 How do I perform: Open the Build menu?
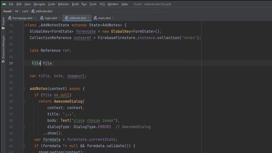point(75,4)
